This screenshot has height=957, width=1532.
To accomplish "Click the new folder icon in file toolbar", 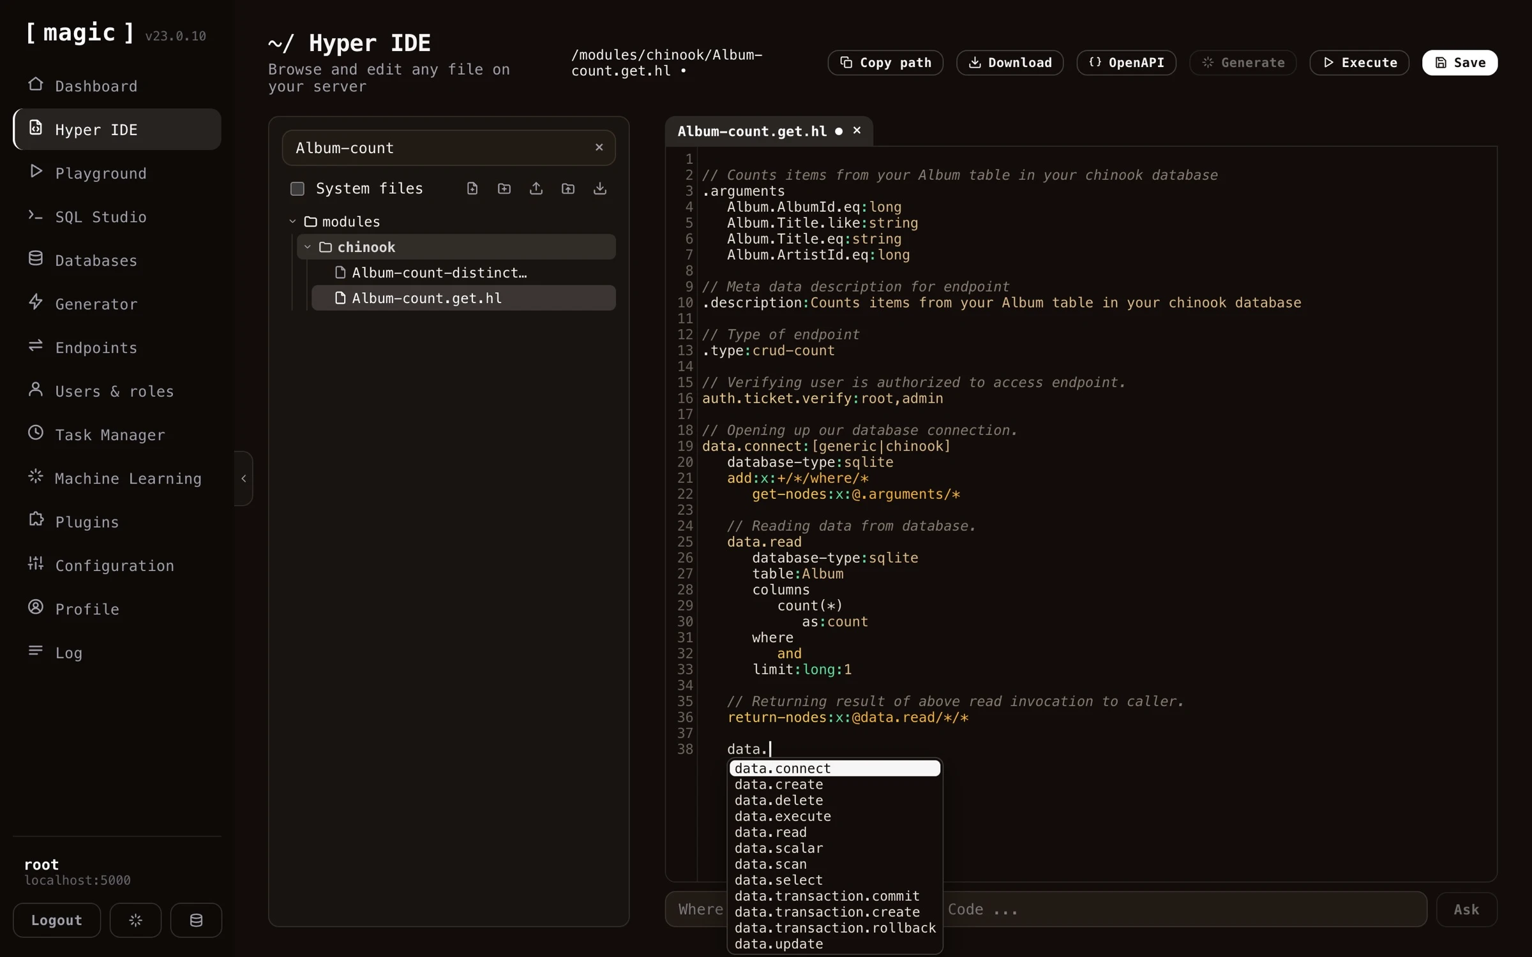I will pyautogui.click(x=504, y=188).
